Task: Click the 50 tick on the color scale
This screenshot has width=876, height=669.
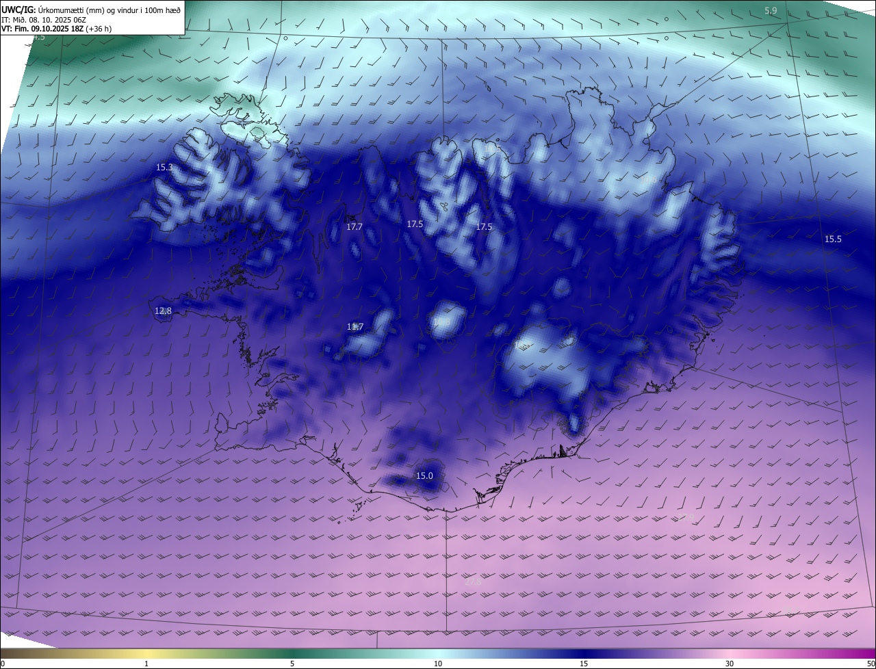Action: (871, 664)
